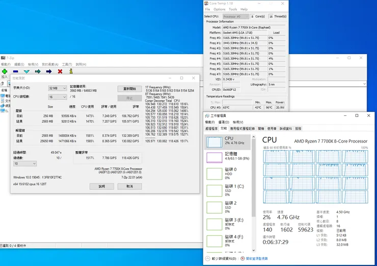Screen dimensions: 377x266
Task: Click the red X Delete icon in 7-Zip
Action: tap(60, 71)
